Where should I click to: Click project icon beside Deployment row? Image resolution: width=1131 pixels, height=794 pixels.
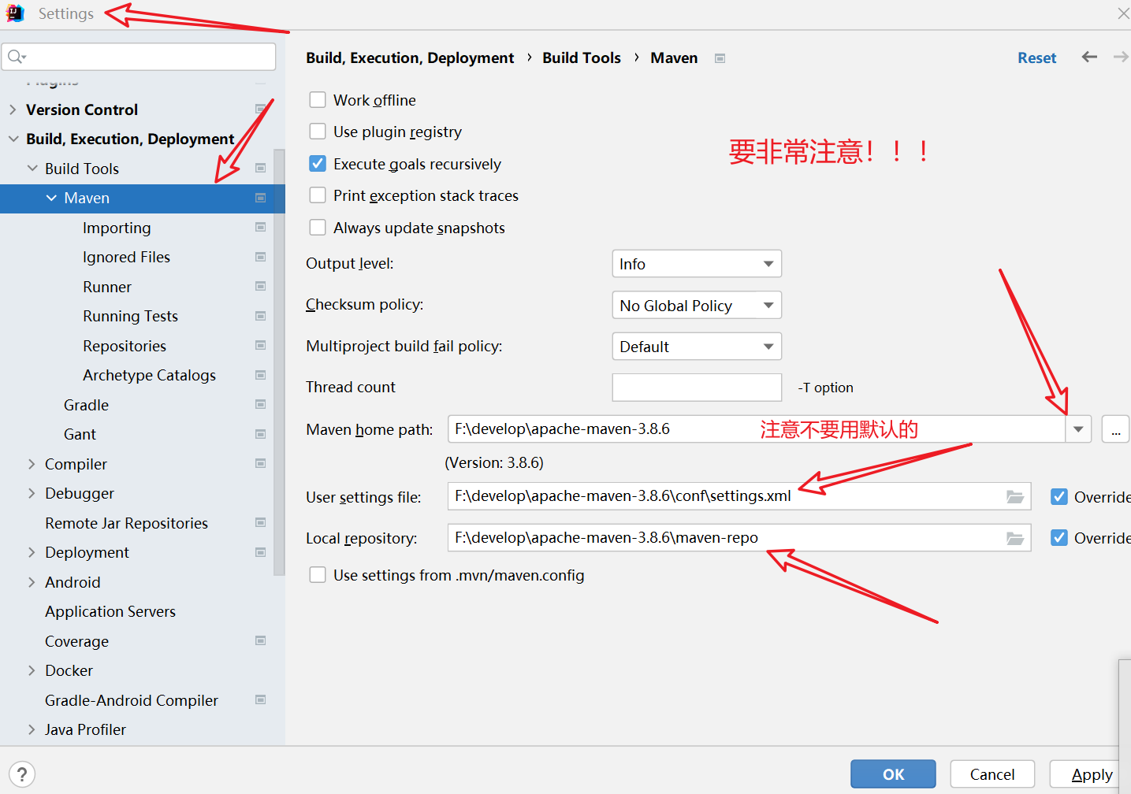[260, 552]
